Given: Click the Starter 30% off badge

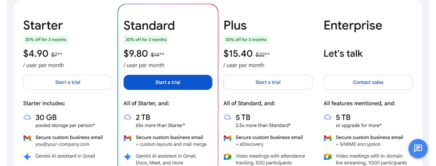Looking at the screenshot, I should point(46,40).
